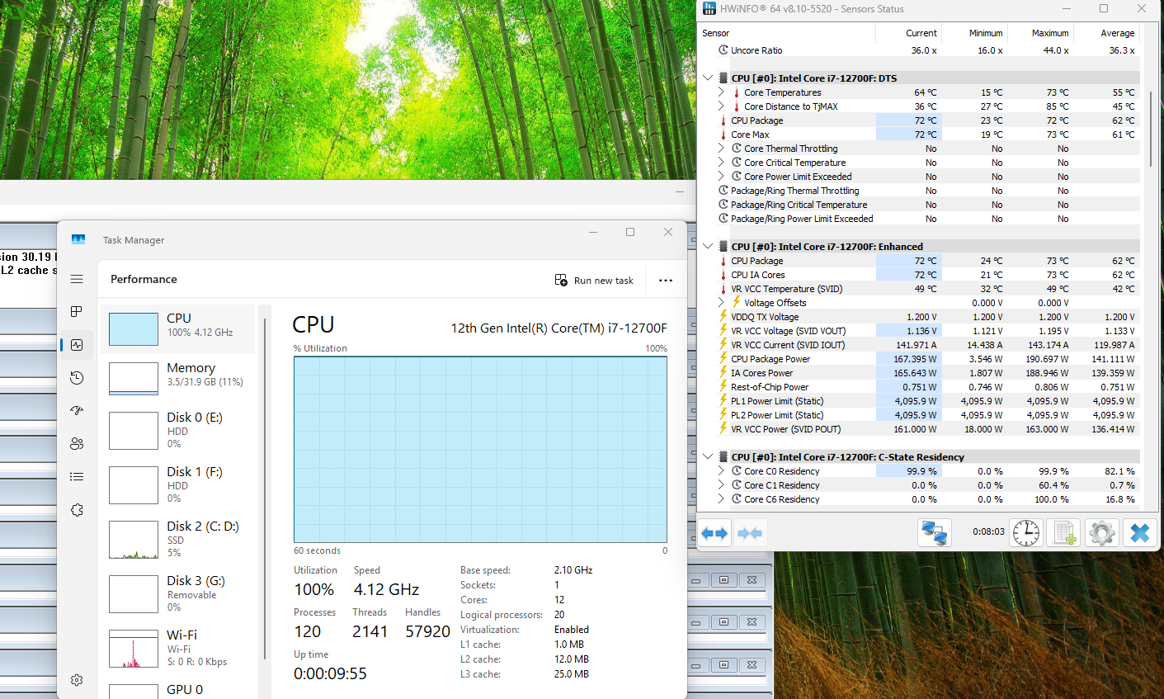
Task: Click the CPU utilization graph
Action: tap(480, 449)
